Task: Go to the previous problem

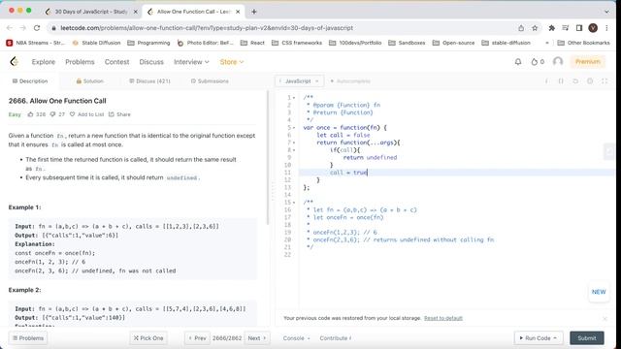Action: tap(197, 338)
